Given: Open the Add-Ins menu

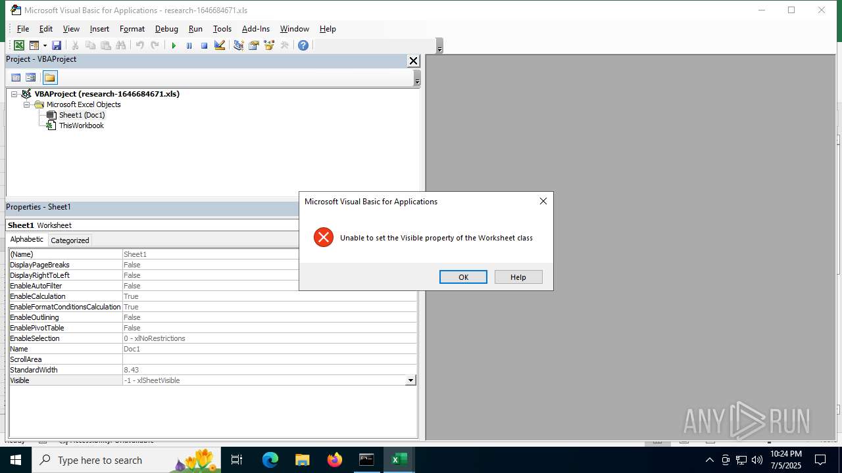Looking at the screenshot, I should (x=256, y=29).
